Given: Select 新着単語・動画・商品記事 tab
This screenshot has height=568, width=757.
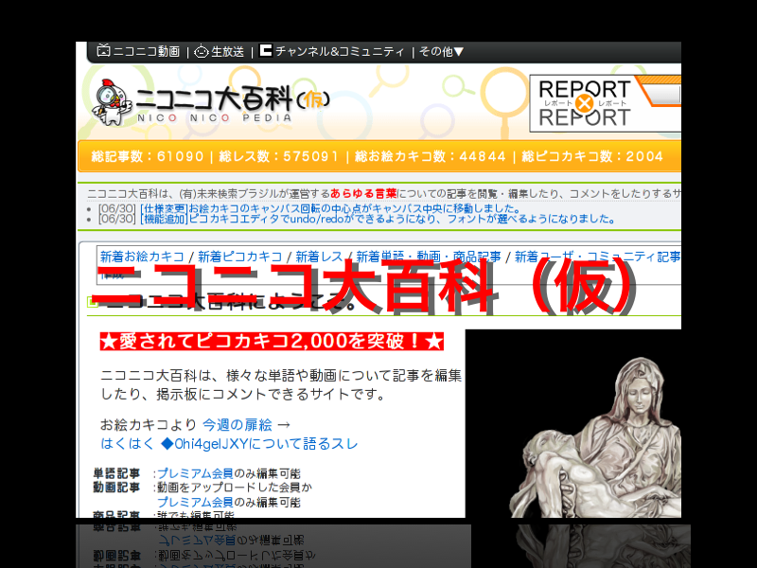Looking at the screenshot, I should [x=429, y=257].
